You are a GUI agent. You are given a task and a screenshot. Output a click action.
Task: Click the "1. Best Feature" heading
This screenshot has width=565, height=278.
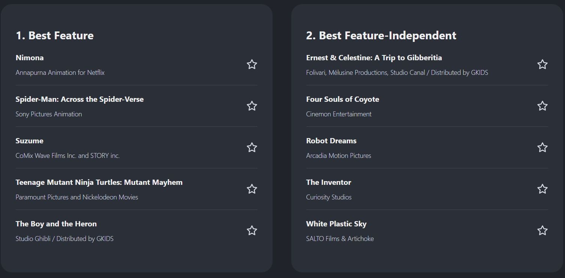55,36
